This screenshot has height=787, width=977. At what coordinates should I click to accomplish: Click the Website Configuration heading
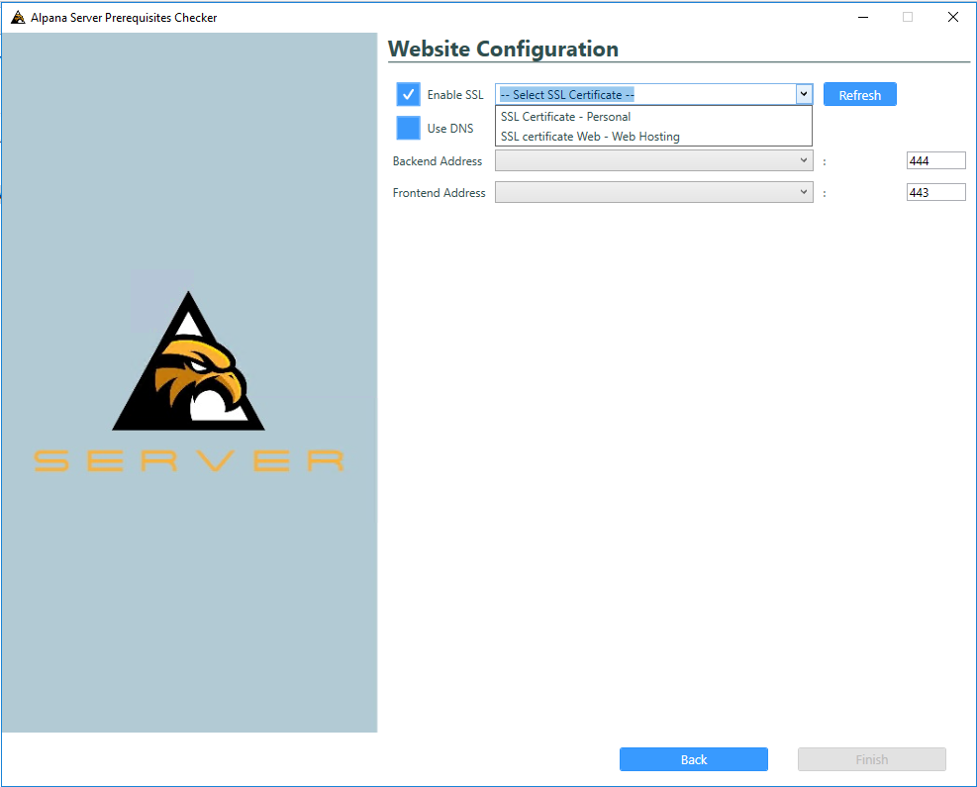coord(503,49)
